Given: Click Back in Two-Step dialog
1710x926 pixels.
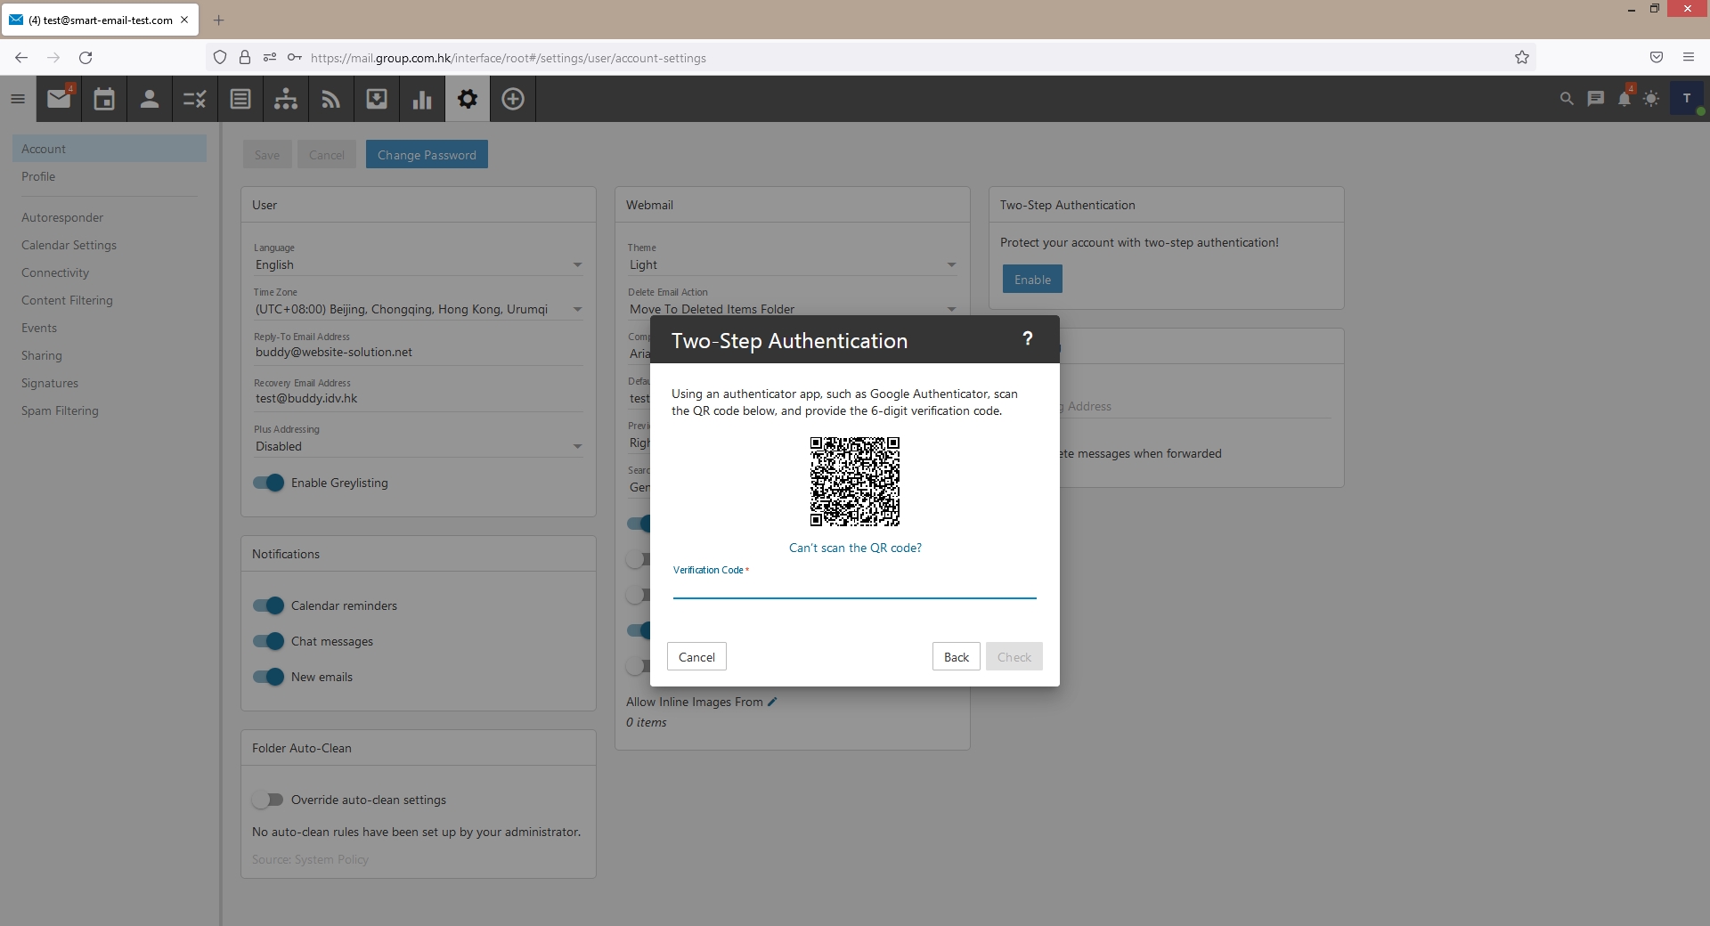Looking at the screenshot, I should tap(957, 656).
